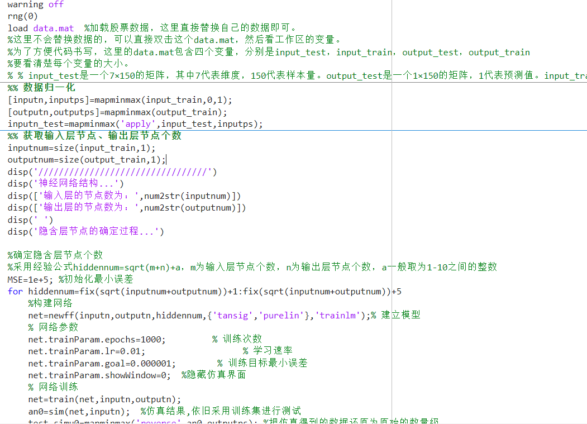Click end of outputnum=size(output_train,1) line
587x424 pixels.
tap(166, 160)
